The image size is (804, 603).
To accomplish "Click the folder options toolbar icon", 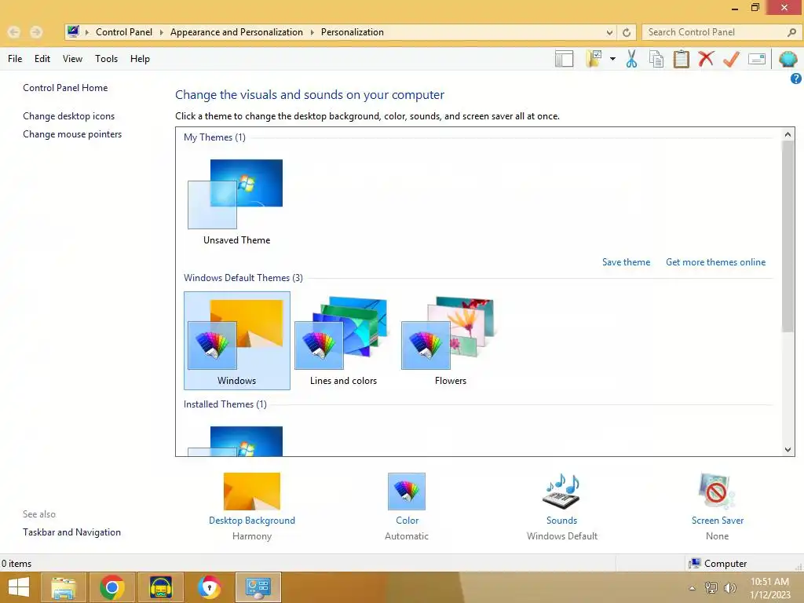I will 594,58.
